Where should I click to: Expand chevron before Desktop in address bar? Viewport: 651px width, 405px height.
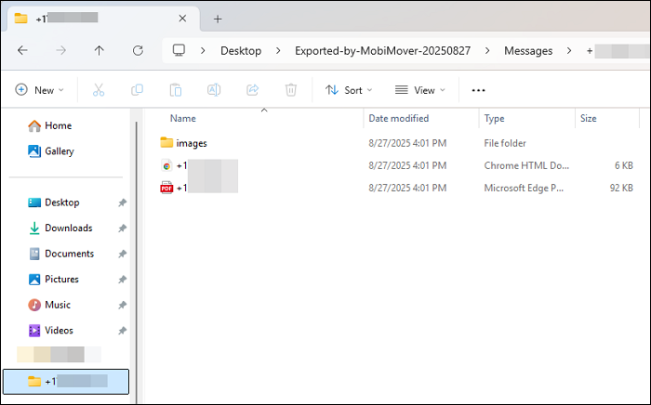tap(203, 50)
